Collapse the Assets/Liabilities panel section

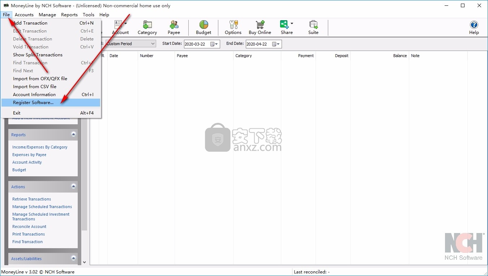(73, 258)
